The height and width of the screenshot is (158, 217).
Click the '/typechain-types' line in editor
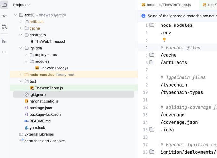(182, 92)
